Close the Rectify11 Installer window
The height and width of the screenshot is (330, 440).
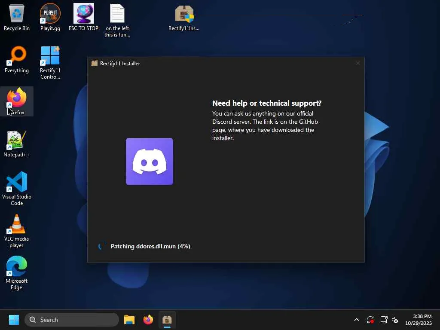358,63
